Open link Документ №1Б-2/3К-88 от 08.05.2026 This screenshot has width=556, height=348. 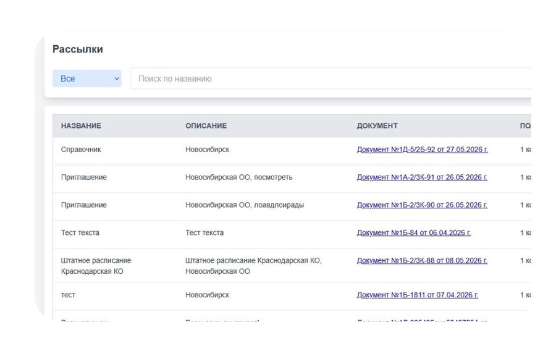click(x=421, y=260)
